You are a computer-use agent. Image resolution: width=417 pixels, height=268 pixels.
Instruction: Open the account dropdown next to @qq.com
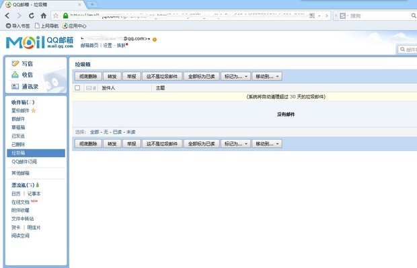[x=149, y=39]
